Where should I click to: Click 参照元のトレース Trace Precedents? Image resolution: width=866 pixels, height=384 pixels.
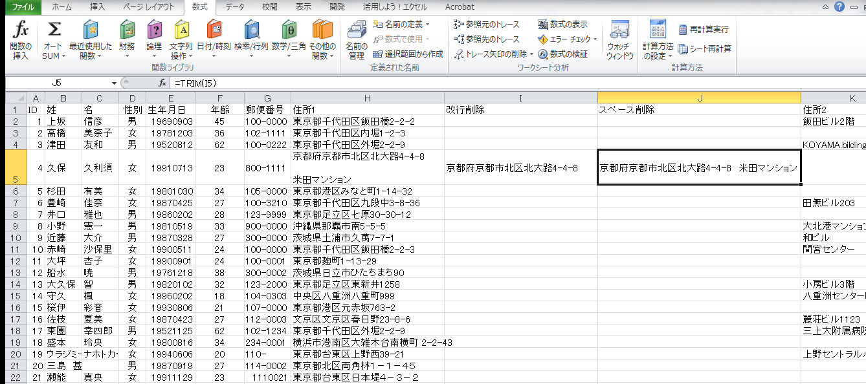pyautogui.click(x=487, y=25)
